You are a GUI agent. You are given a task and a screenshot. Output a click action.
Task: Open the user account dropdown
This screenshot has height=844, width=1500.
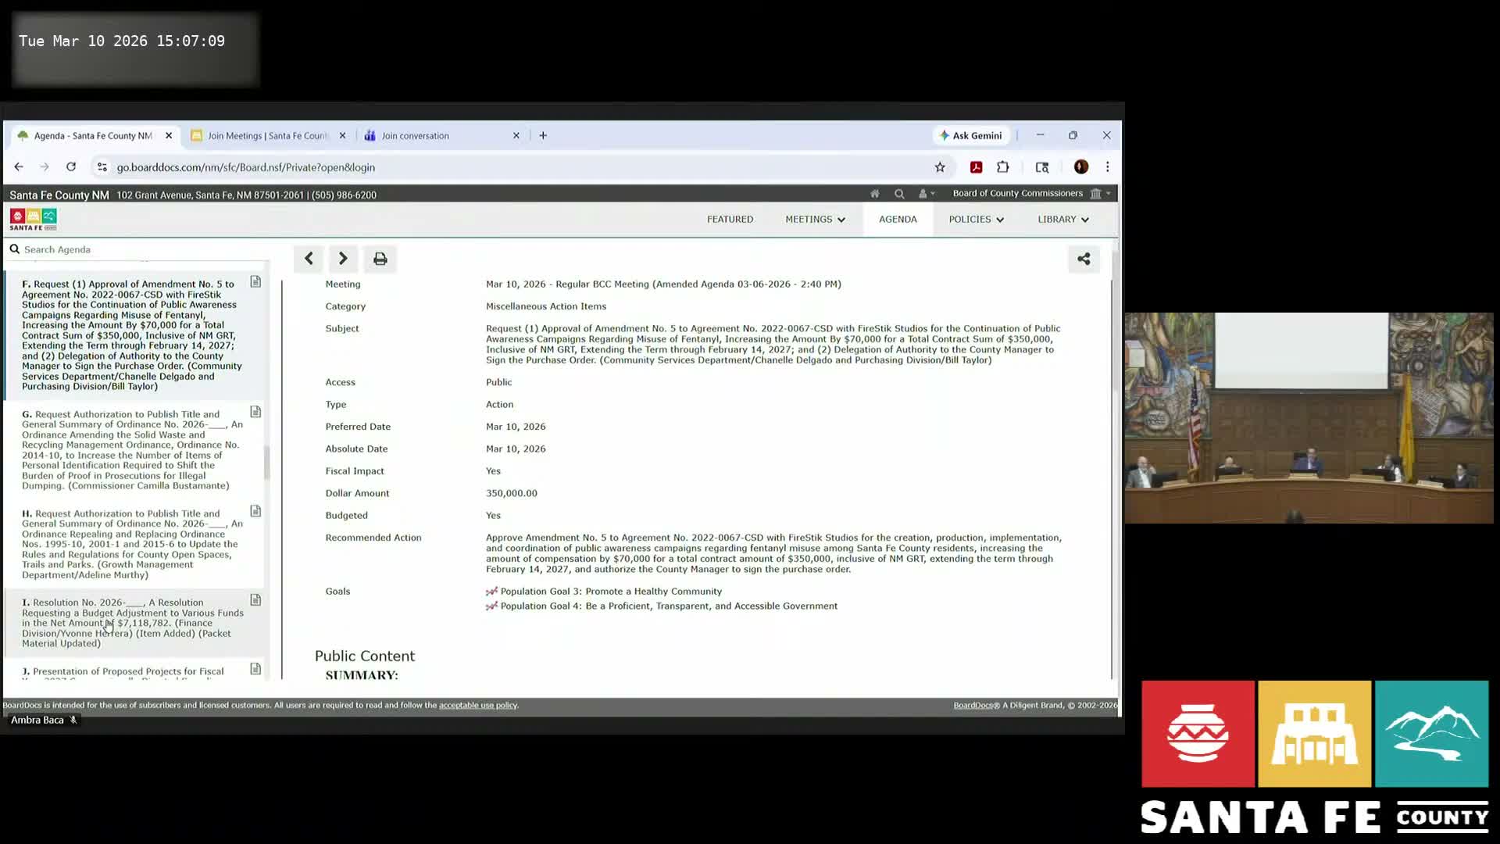click(927, 194)
